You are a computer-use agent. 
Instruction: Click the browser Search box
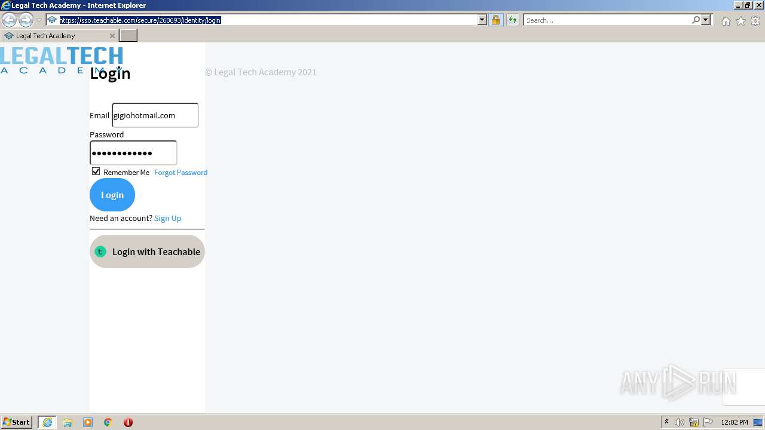click(607, 20)
